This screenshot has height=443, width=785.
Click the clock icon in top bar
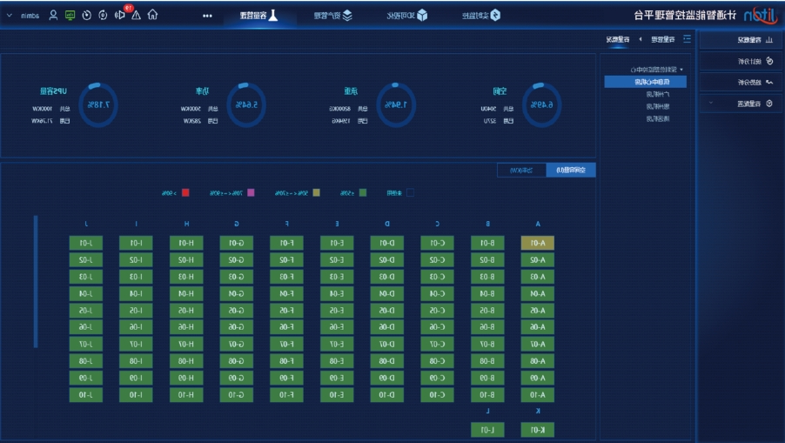coord(86,15)
